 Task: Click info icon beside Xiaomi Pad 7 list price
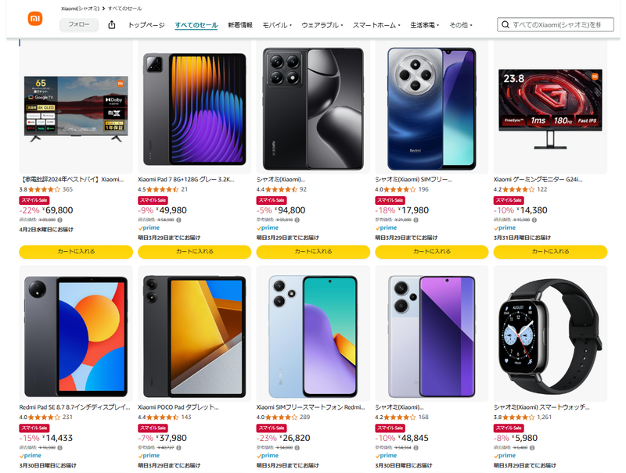click(179, 220)
